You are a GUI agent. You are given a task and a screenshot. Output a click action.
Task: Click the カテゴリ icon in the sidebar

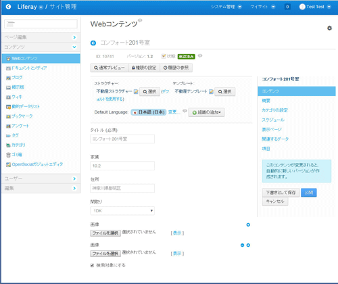pos(8,145)
